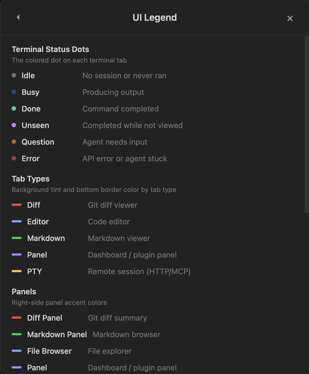Click the close X icon

[290, 18]
